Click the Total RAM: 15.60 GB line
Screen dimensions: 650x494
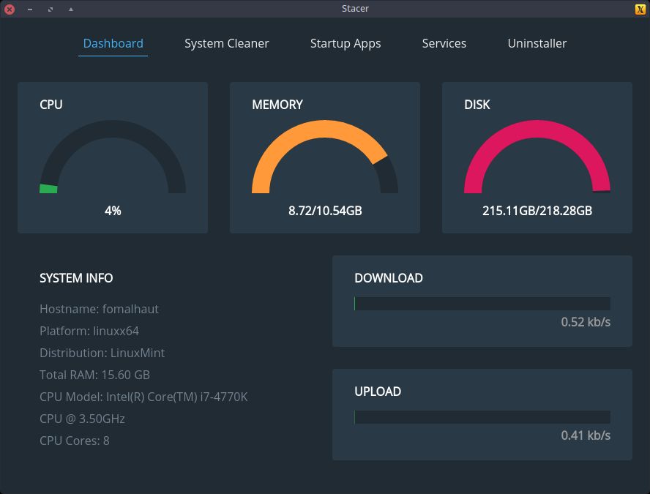[94, 375]
